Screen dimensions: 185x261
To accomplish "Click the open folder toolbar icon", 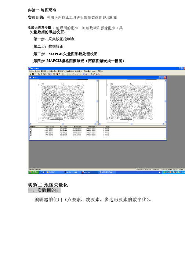I will click(30, 74).
